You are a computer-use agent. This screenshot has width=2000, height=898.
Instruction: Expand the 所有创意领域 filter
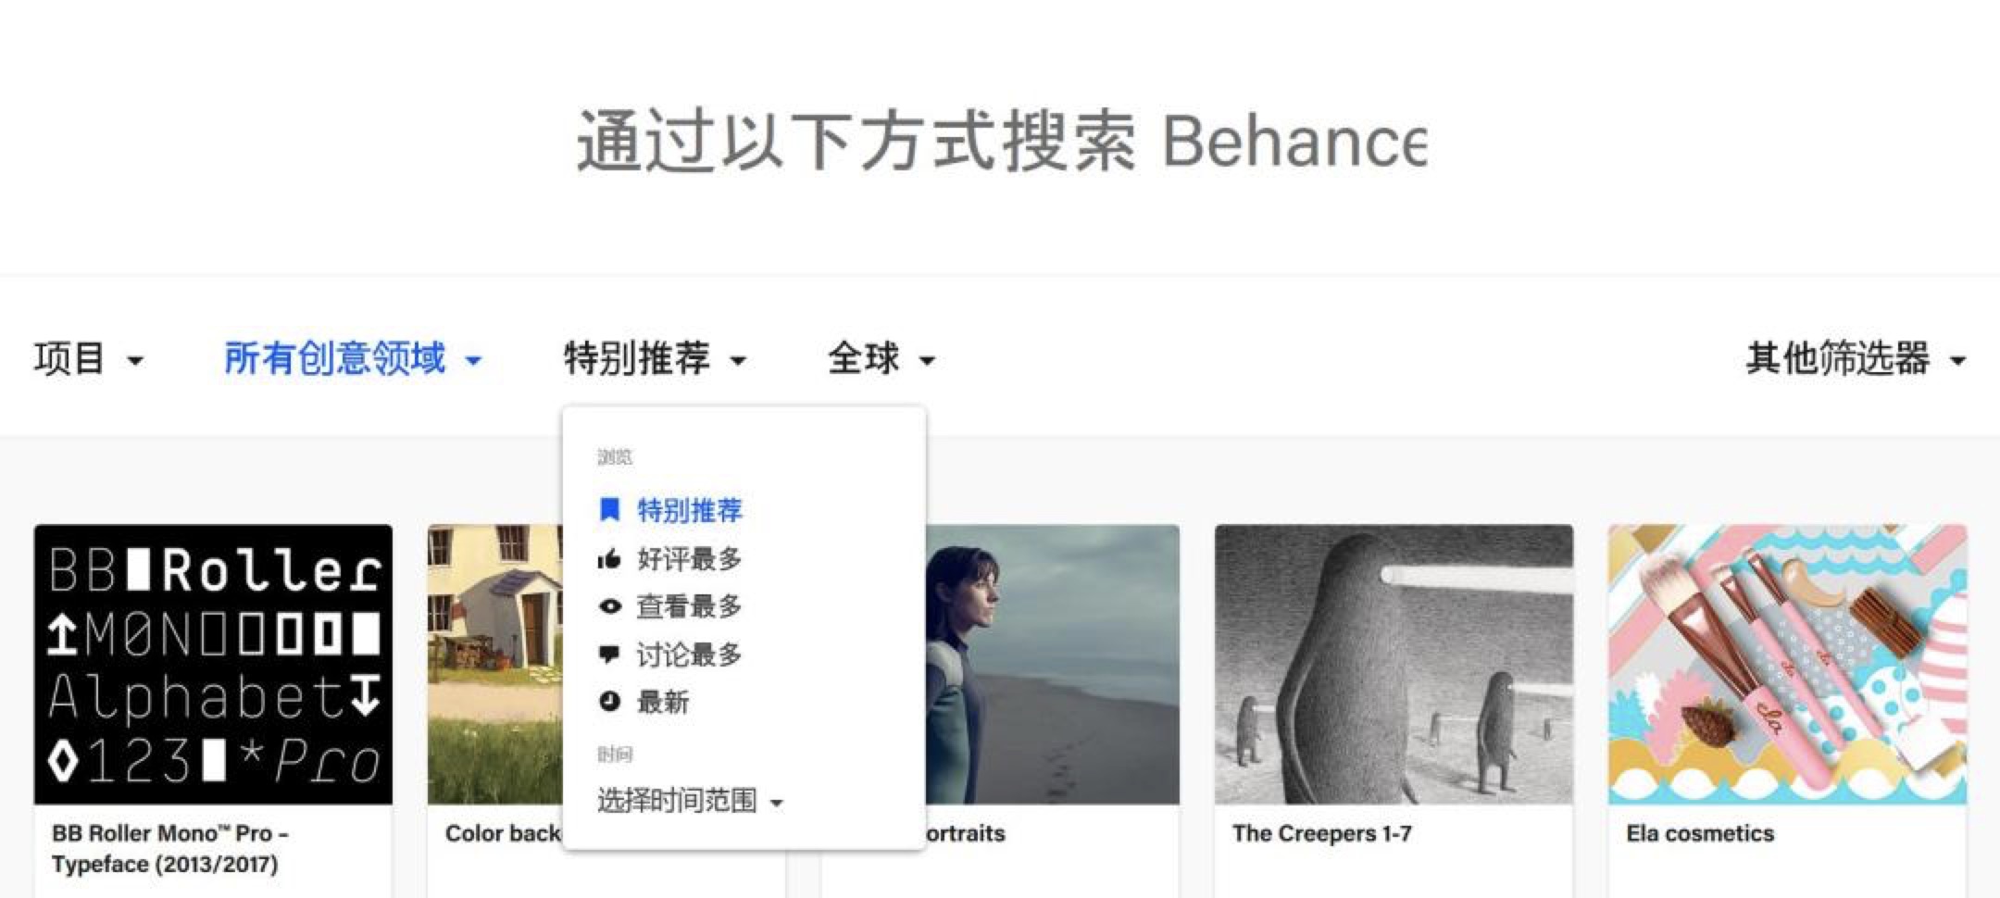pos(353,358)
